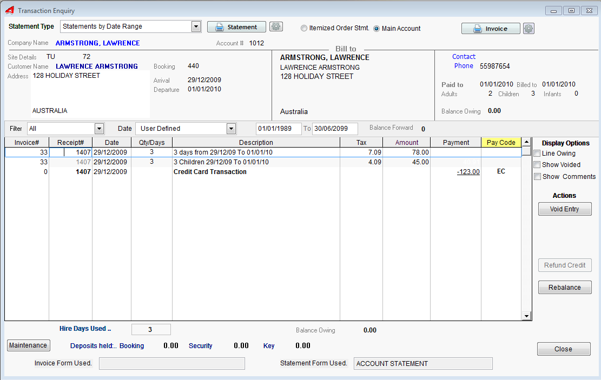The height and width of the screenshot is (380, 601).
Task: Print the Statement
Action: coord(236,27)
